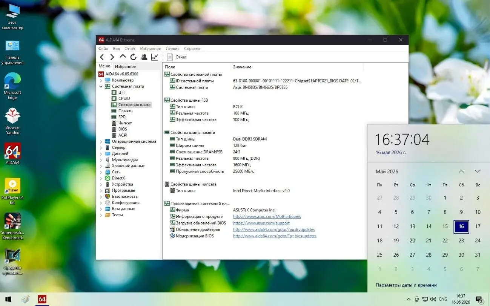The image size is (490, 306).
Task: Launch Browser Yandex from the desktop
Action: (12, 121)
